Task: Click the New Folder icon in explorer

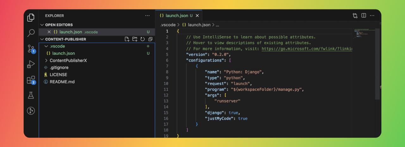Action: tap(135, 39)
